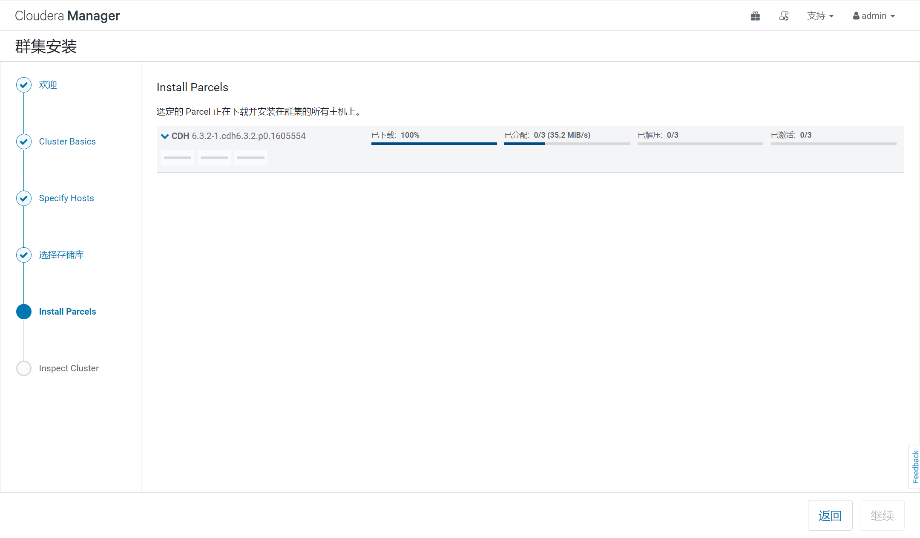Navigate to Cluster Basics step

(x=67, y=142)
